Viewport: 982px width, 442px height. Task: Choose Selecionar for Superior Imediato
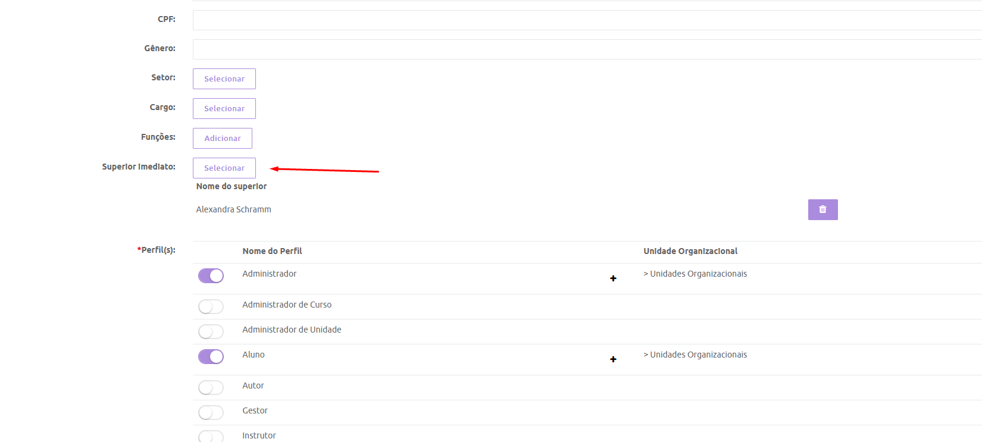(224, 168)
